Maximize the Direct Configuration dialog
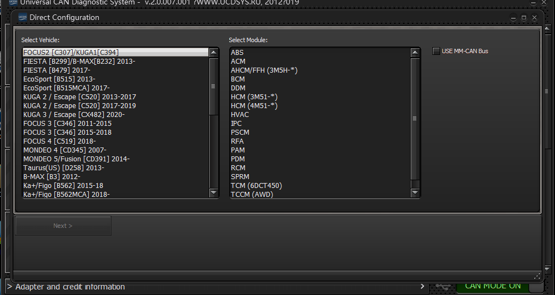555x295 pixels. coord(524,18)
